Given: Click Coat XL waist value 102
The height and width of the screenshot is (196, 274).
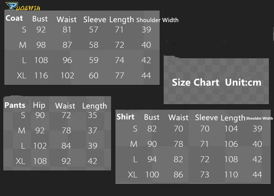Looking at the screenshot, I should 67,75.
